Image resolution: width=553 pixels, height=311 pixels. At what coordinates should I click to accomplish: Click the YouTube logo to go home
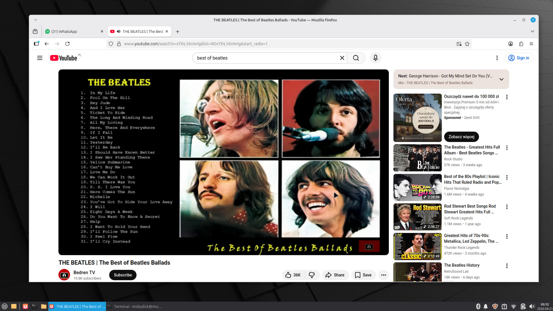(x=64, y=58)
